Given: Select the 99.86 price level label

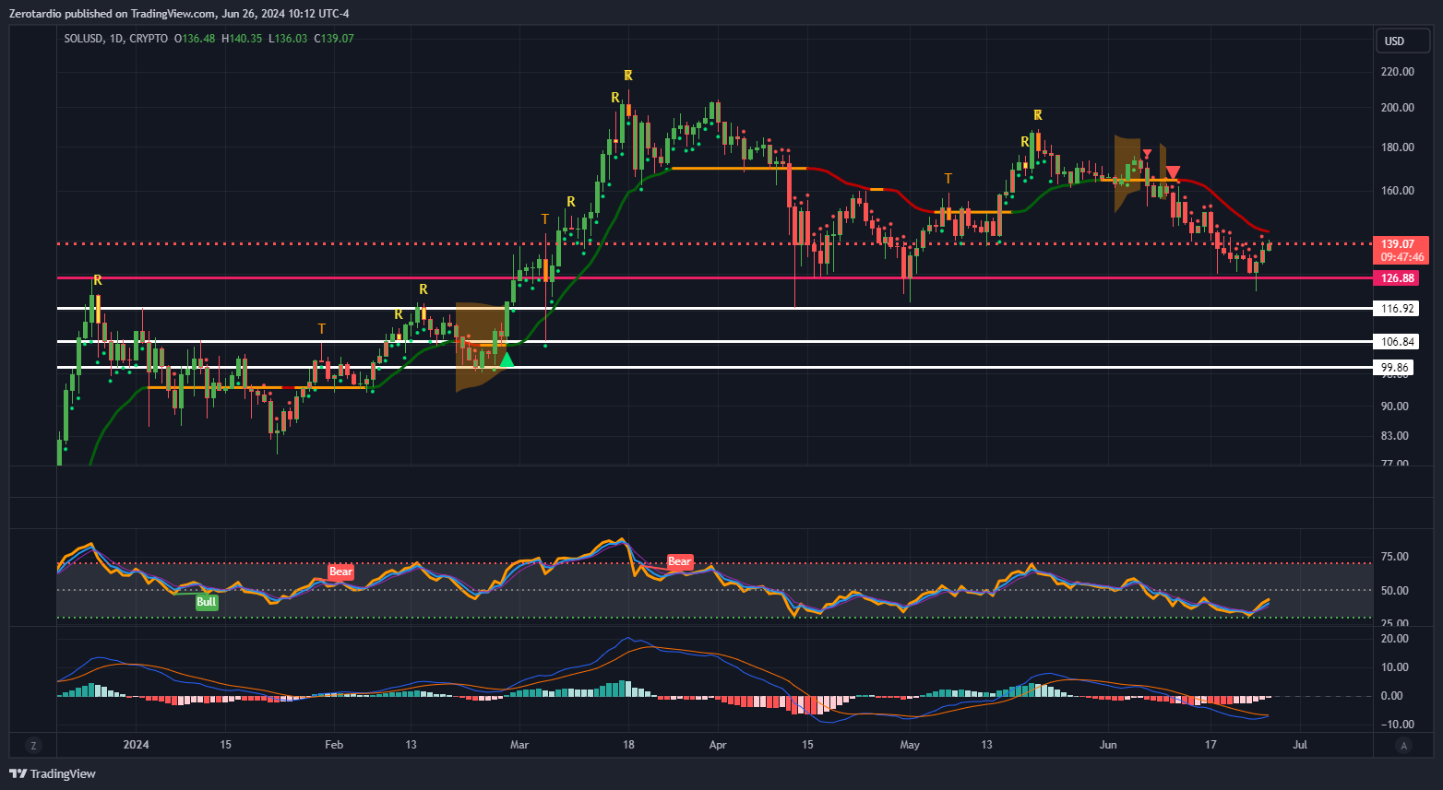Looking at the screenshot, I should [1394, 368].
